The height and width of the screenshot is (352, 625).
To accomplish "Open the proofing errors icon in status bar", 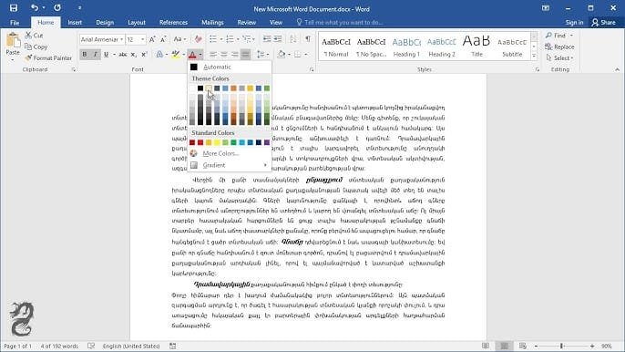I will (x=91, y=346).
